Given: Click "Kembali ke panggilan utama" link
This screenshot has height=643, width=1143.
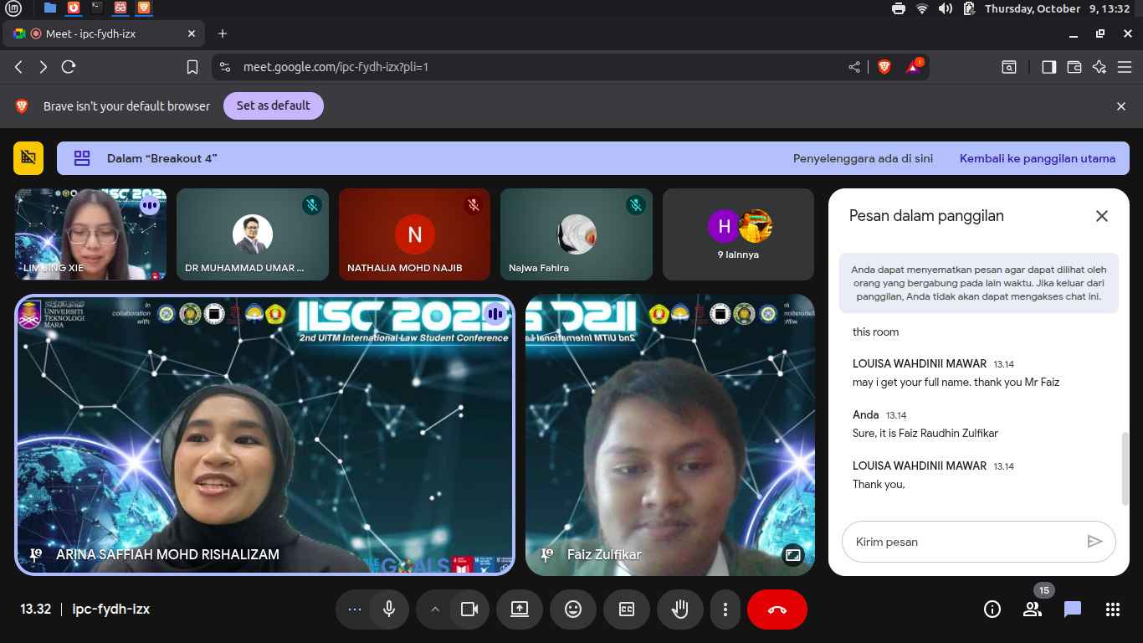Looking at the screenshot, I should tap(1037, 158).
